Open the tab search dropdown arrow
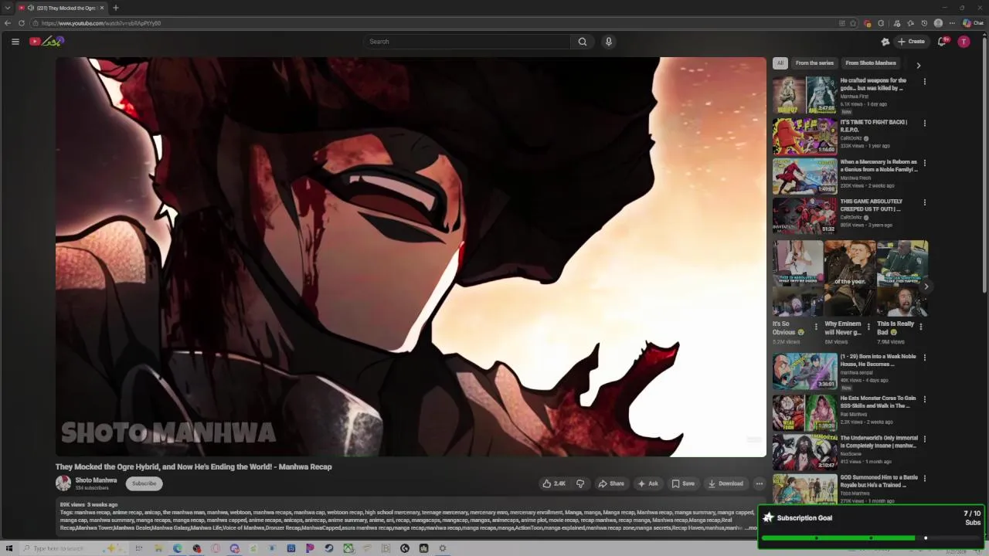 (x=8, y=8)
